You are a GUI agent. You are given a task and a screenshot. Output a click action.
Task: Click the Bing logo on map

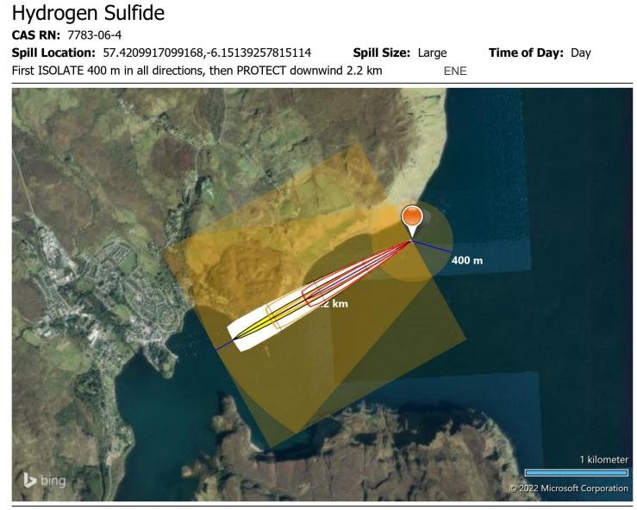click(x=43, y=479)
